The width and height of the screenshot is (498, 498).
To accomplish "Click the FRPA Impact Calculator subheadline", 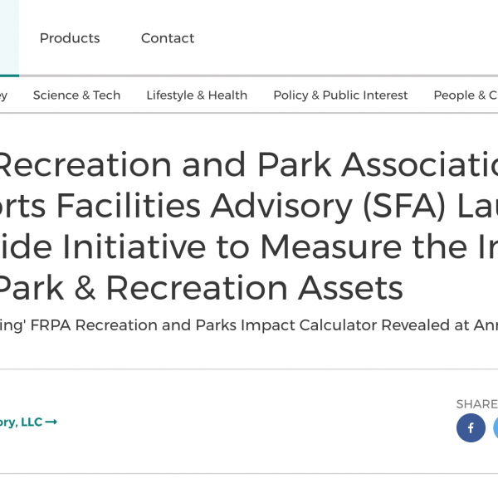I will (x=249, y=325).
